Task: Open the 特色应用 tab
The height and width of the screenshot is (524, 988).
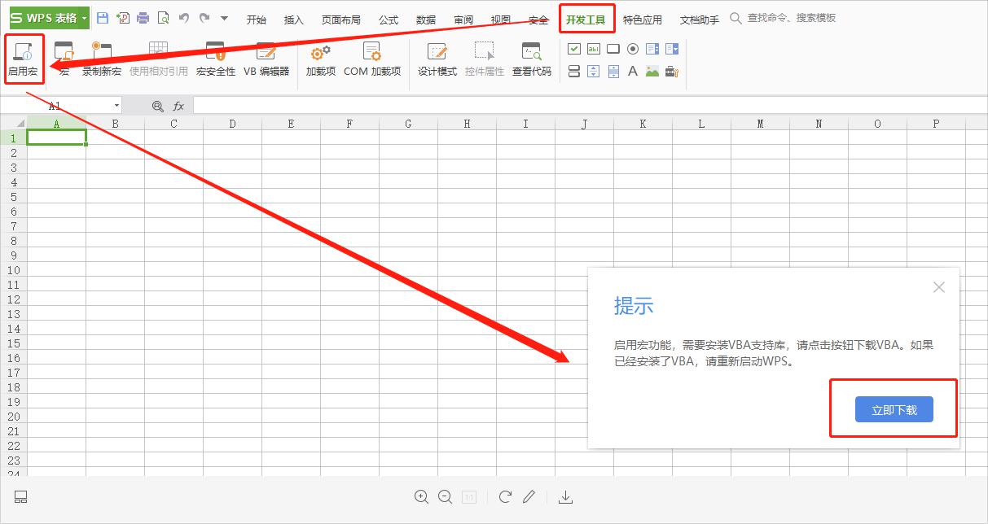Action: 643,20
